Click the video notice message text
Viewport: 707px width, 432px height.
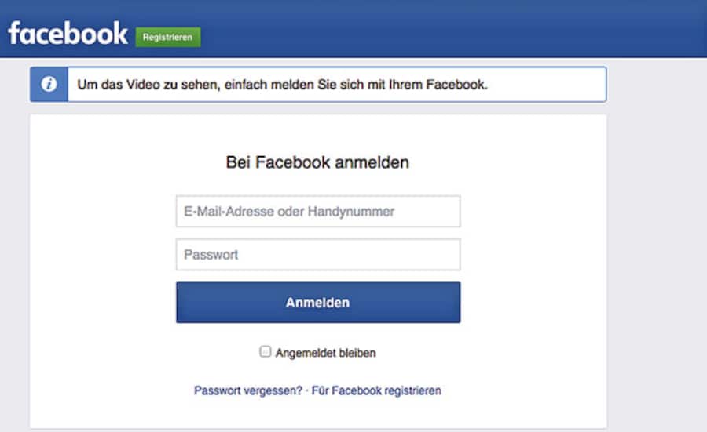point(283,84)
